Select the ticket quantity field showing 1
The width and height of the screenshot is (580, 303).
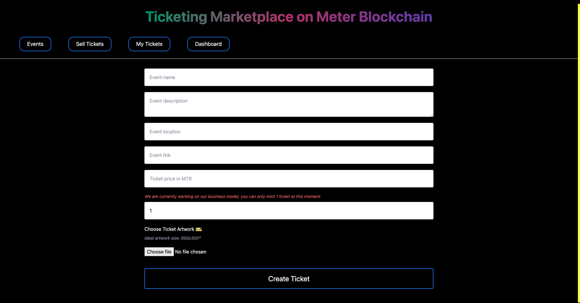[x=289, y=211]
